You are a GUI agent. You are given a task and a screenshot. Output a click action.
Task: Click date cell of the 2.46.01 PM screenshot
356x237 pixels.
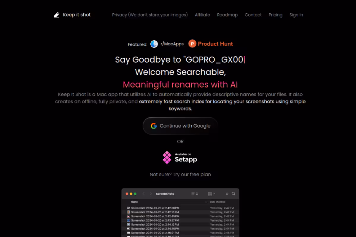(x=222, y=233)
